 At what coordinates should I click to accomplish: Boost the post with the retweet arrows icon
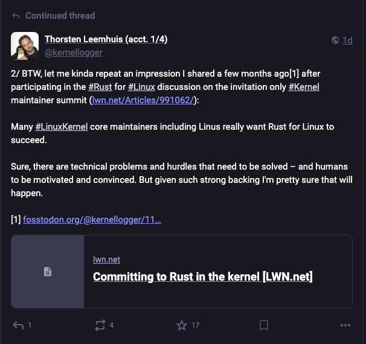[100, 325]
